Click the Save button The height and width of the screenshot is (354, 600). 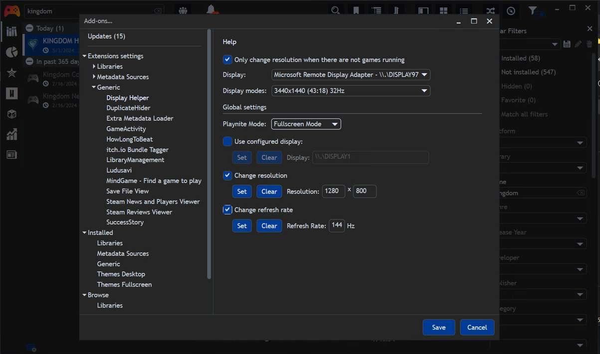coord(438,327)
